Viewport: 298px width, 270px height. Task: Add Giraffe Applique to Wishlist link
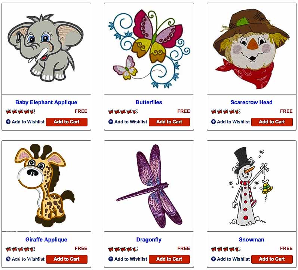pyautogui.click(x=25, y=259)
